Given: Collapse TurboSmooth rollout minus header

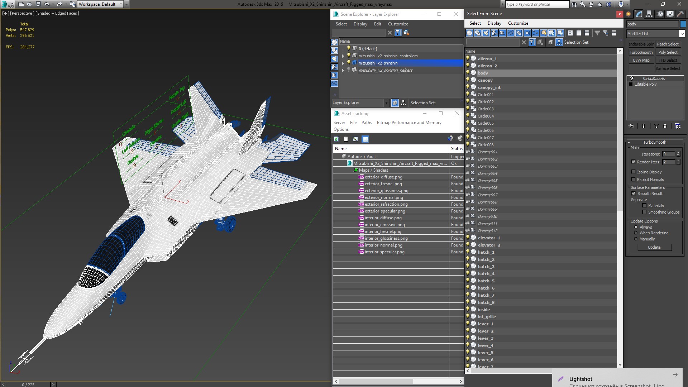Looking at the screenshot, I should tap(629, 142).
